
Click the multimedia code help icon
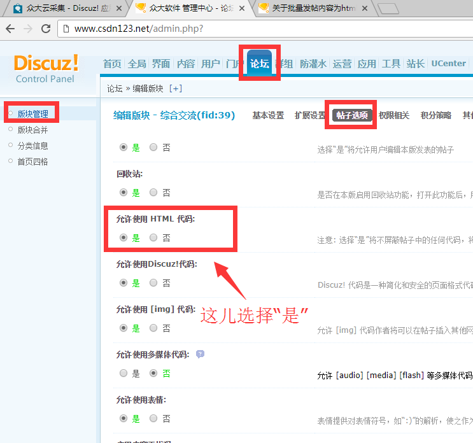pos(200,354)
